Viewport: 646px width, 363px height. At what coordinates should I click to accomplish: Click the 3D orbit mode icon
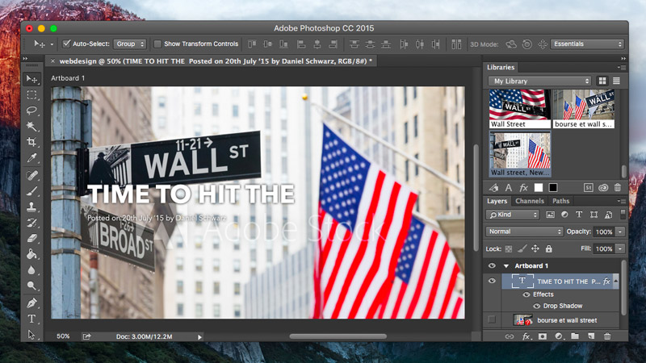511,44
